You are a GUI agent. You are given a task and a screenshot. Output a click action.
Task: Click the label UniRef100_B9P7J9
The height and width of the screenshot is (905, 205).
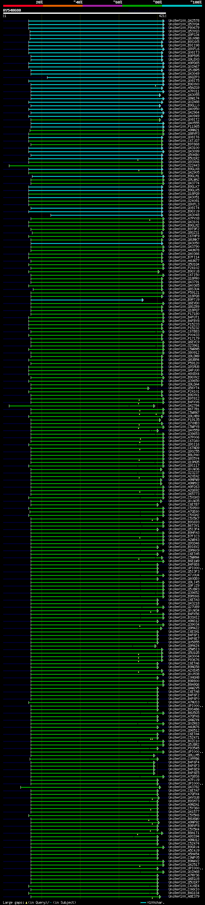(184, 300)
